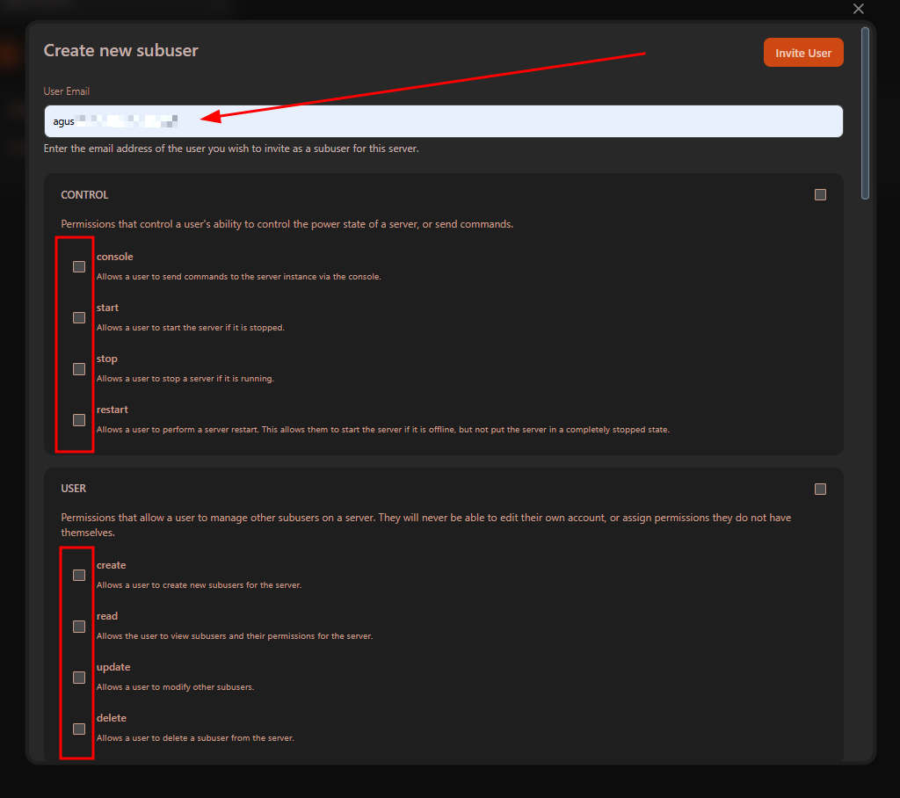The height and width of the screenshot is (798, 900).
Task: Click the bold 'restart' permission label text
Action: 112,410
